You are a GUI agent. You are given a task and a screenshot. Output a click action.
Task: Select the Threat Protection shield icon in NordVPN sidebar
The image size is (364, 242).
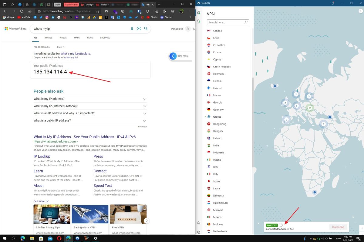(199, 21)
